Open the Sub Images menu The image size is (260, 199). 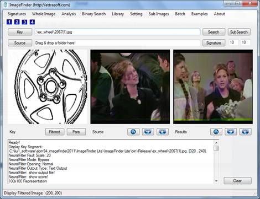pyautogui.click(x=159, y=14)
